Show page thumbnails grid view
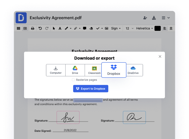 click(x=19, y=28)
